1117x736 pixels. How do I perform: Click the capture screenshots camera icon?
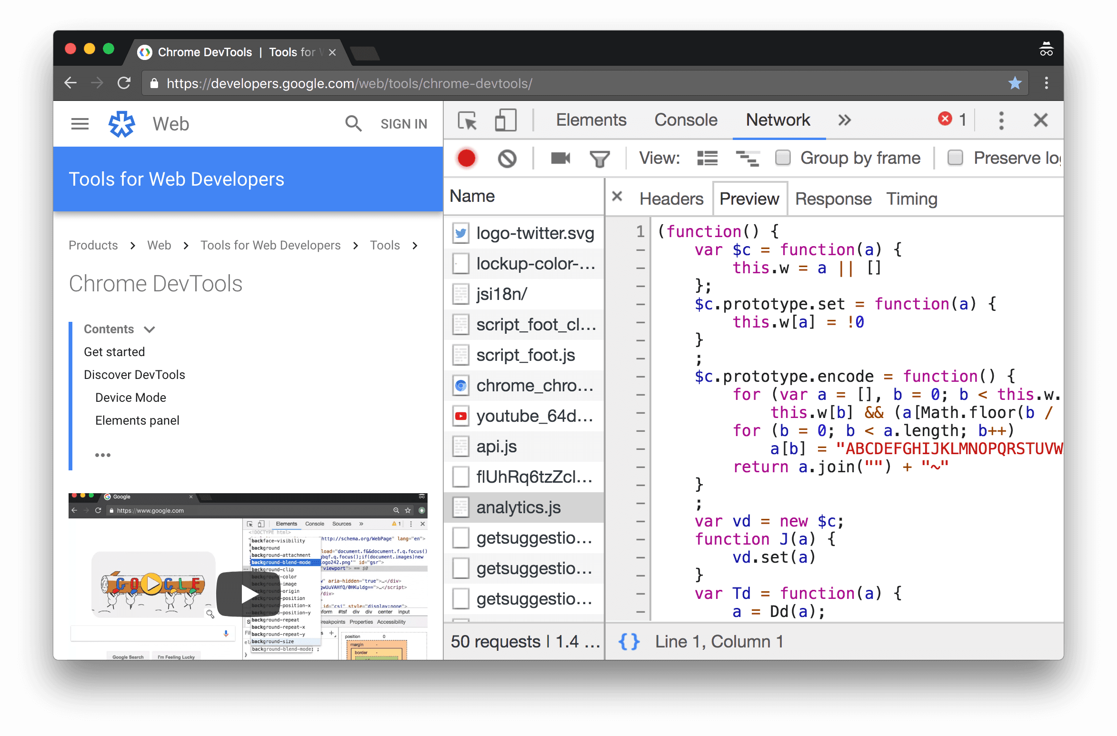[x=560, y=158]
